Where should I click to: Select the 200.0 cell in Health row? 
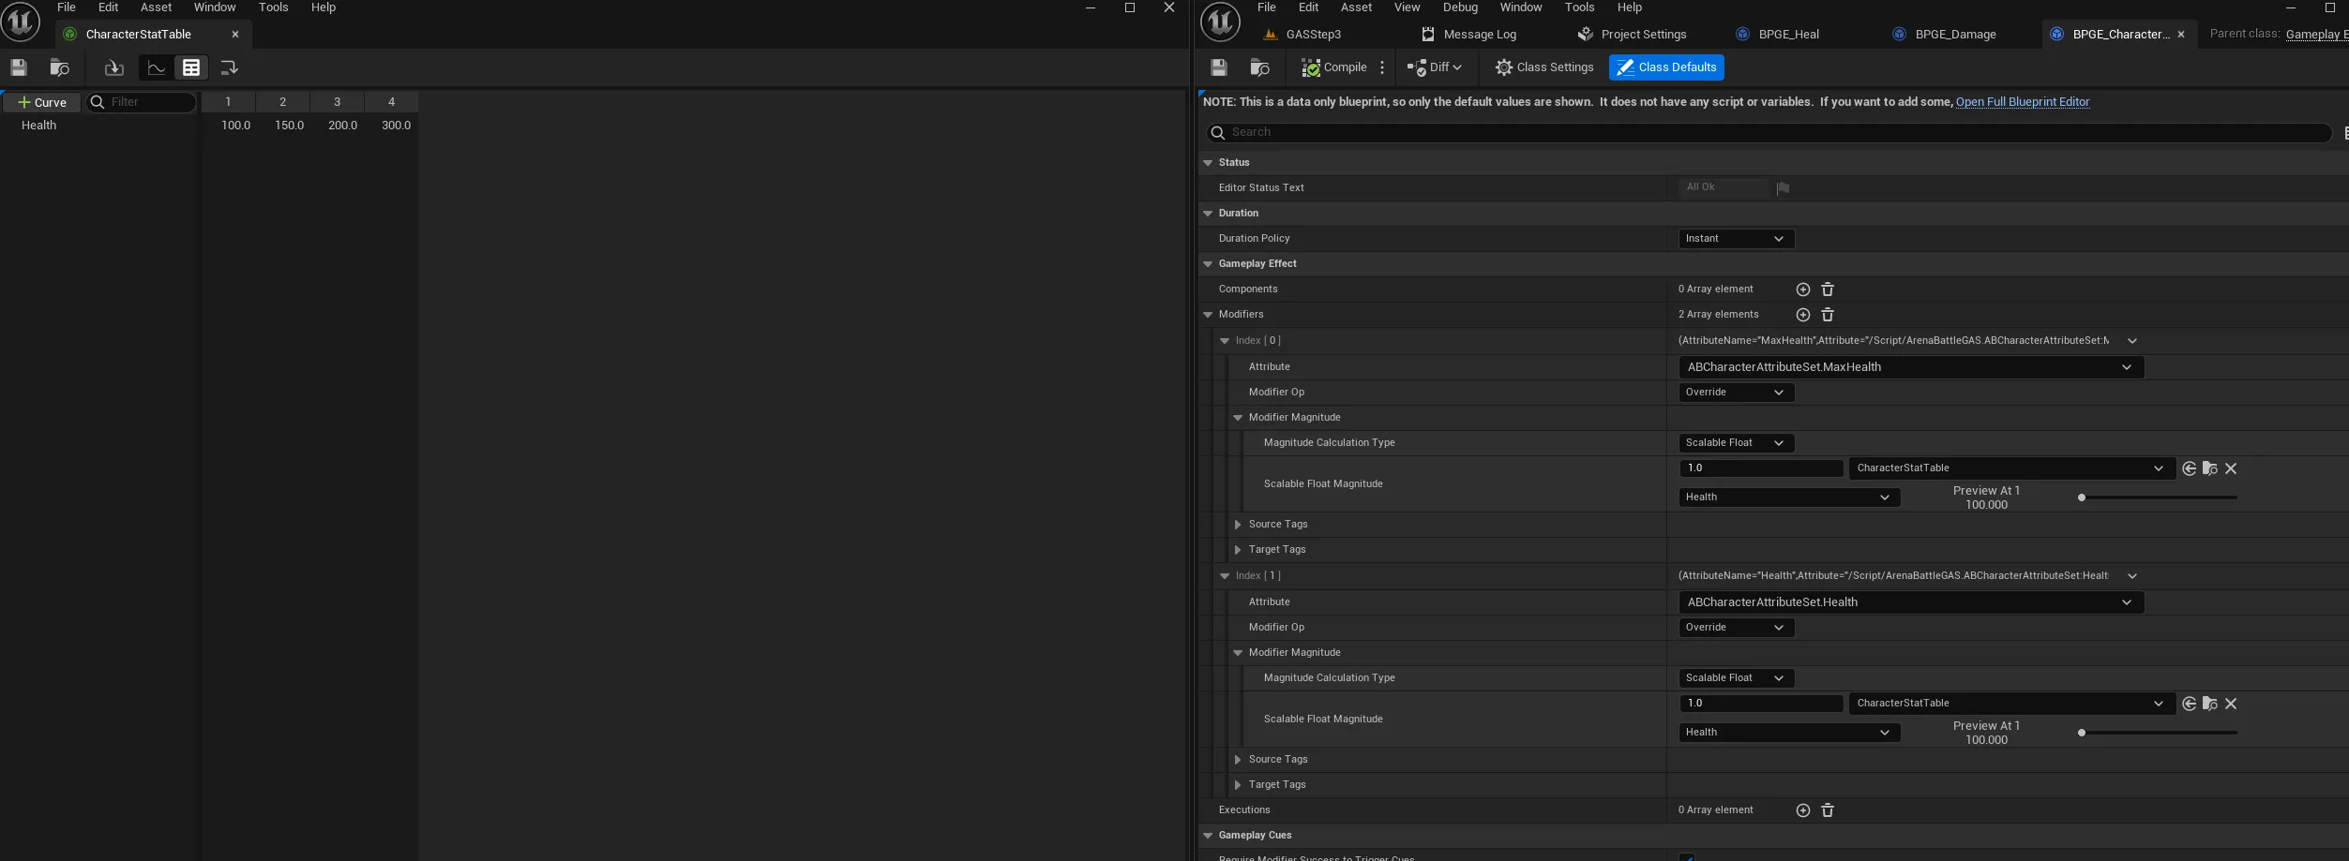click(x=342, y=126)
